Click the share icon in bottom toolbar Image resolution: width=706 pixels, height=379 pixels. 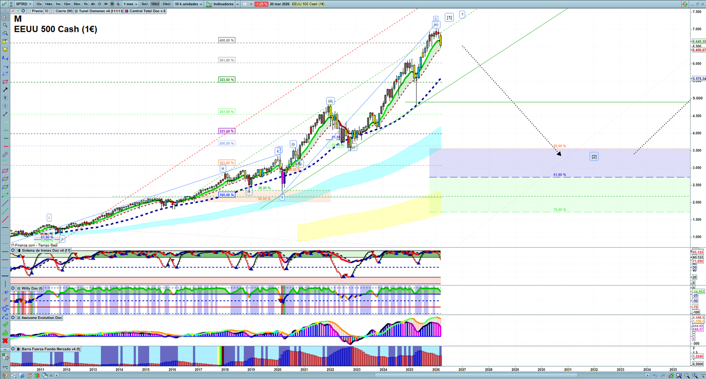14,375
